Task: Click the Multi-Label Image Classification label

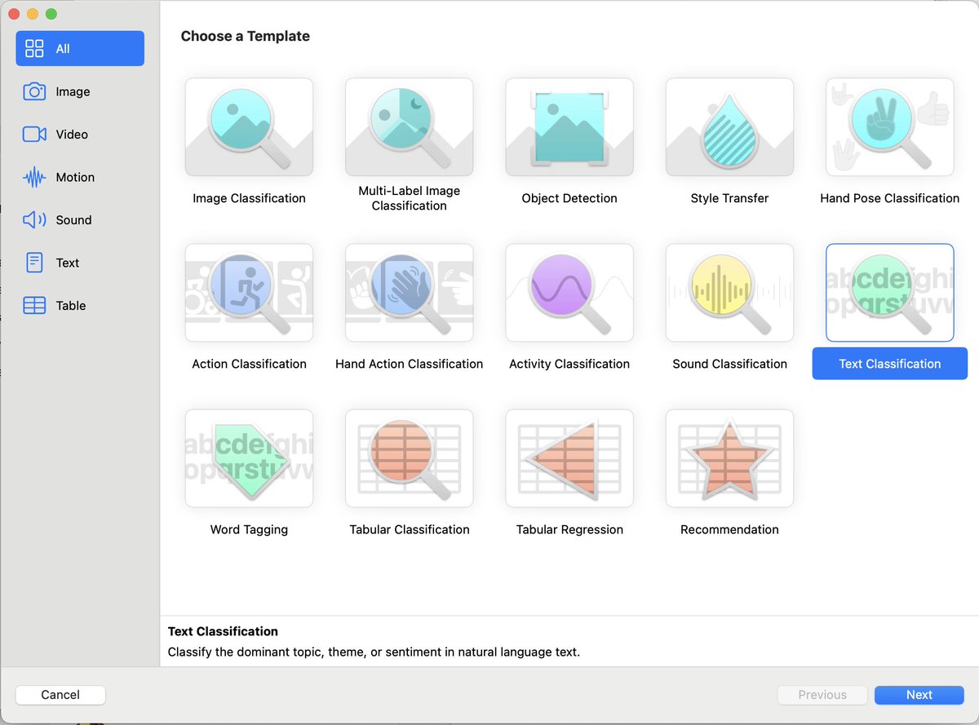Action: click(x=409, y=198)
